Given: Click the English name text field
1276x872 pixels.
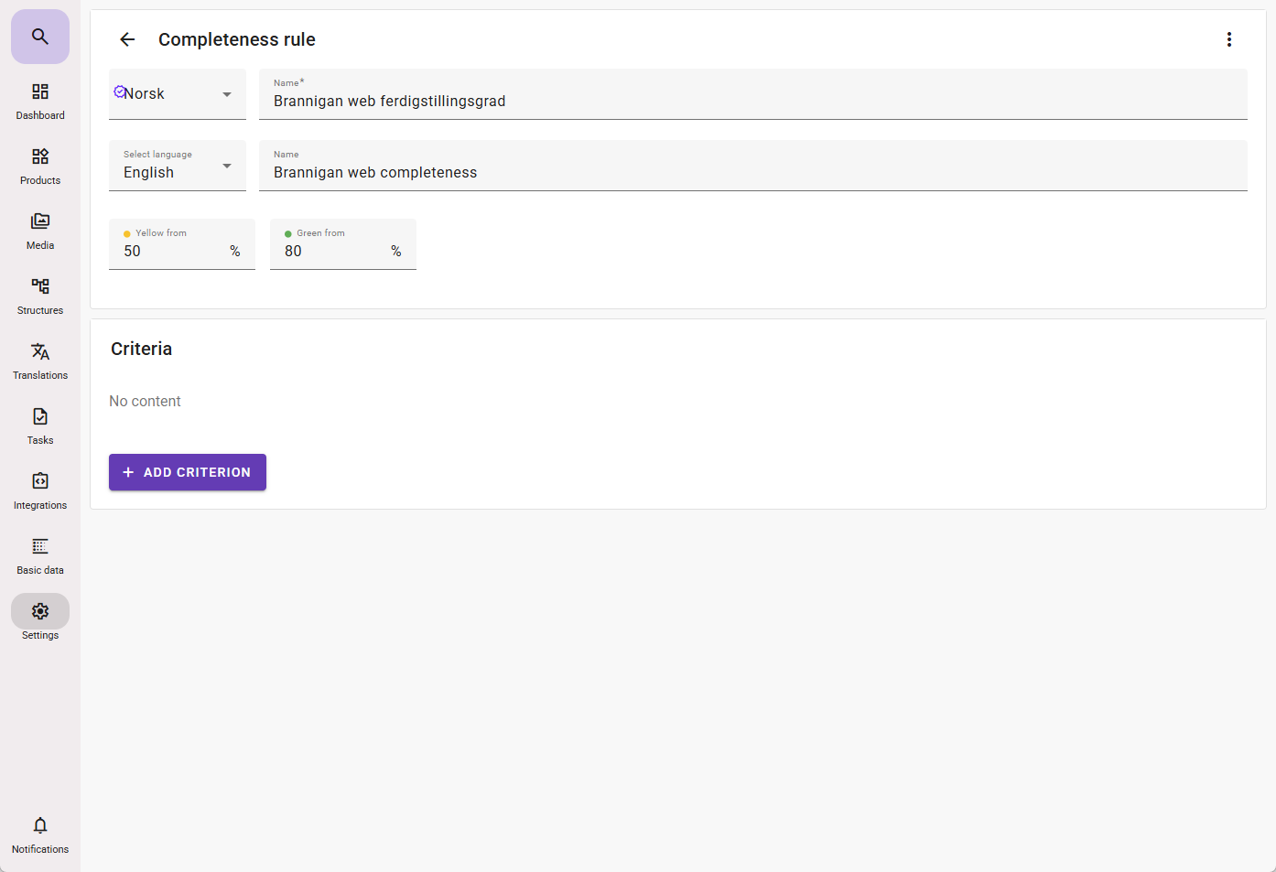Looking at the screenshot, I should [751, 172].
